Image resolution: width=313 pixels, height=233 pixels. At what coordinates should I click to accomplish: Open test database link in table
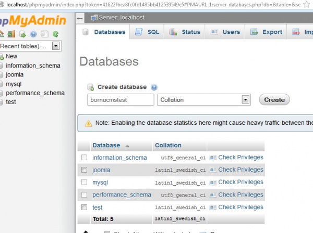97,208
